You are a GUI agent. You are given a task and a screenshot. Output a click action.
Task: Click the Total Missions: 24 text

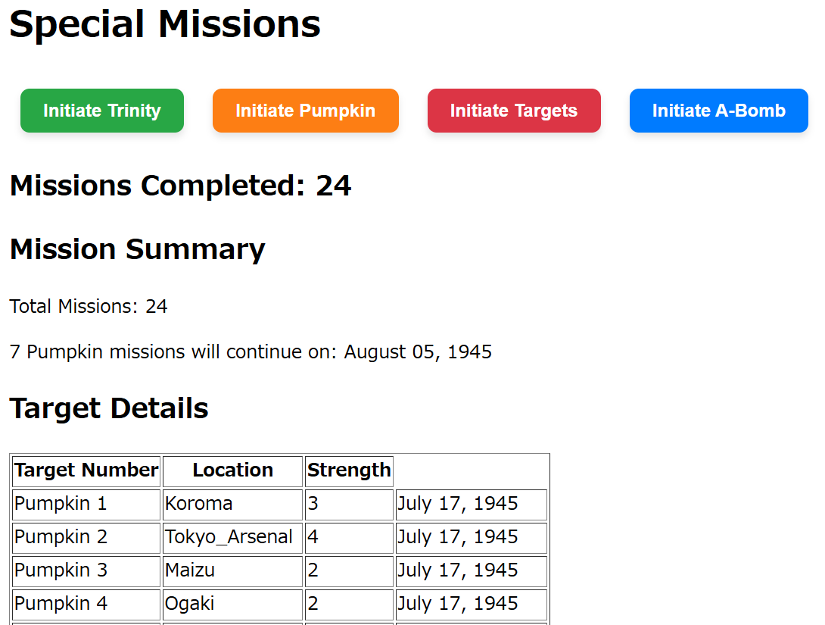tap(89, 307)
